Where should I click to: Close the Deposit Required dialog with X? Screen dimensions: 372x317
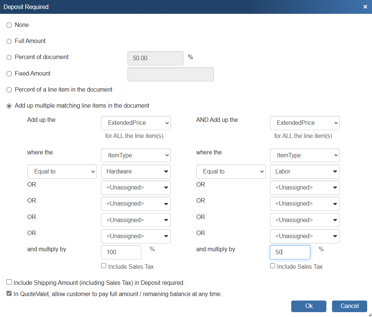coord(365,7)
